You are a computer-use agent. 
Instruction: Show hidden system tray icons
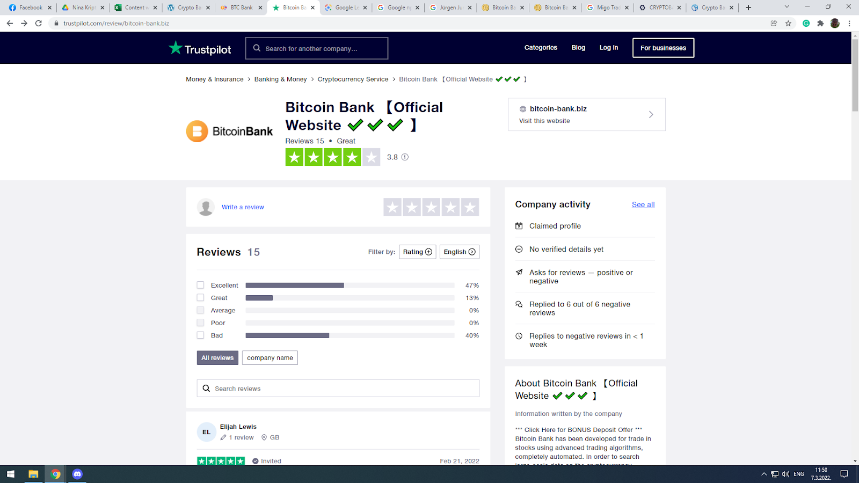pyautogui.click(x=764, y=474)
